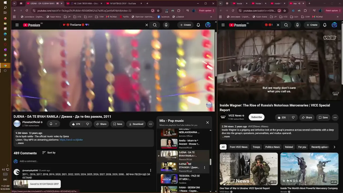This screenshot has height=193, width=343.
Task: Select 'From VICE News' filter chip
Action: pos(238,147)
